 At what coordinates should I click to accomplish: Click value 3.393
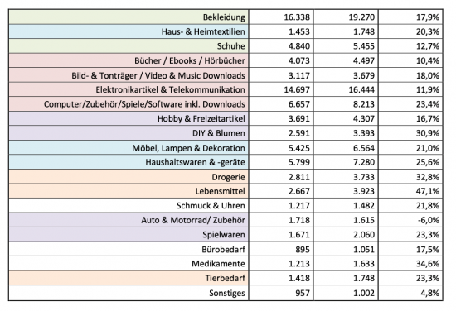point(364,133)
